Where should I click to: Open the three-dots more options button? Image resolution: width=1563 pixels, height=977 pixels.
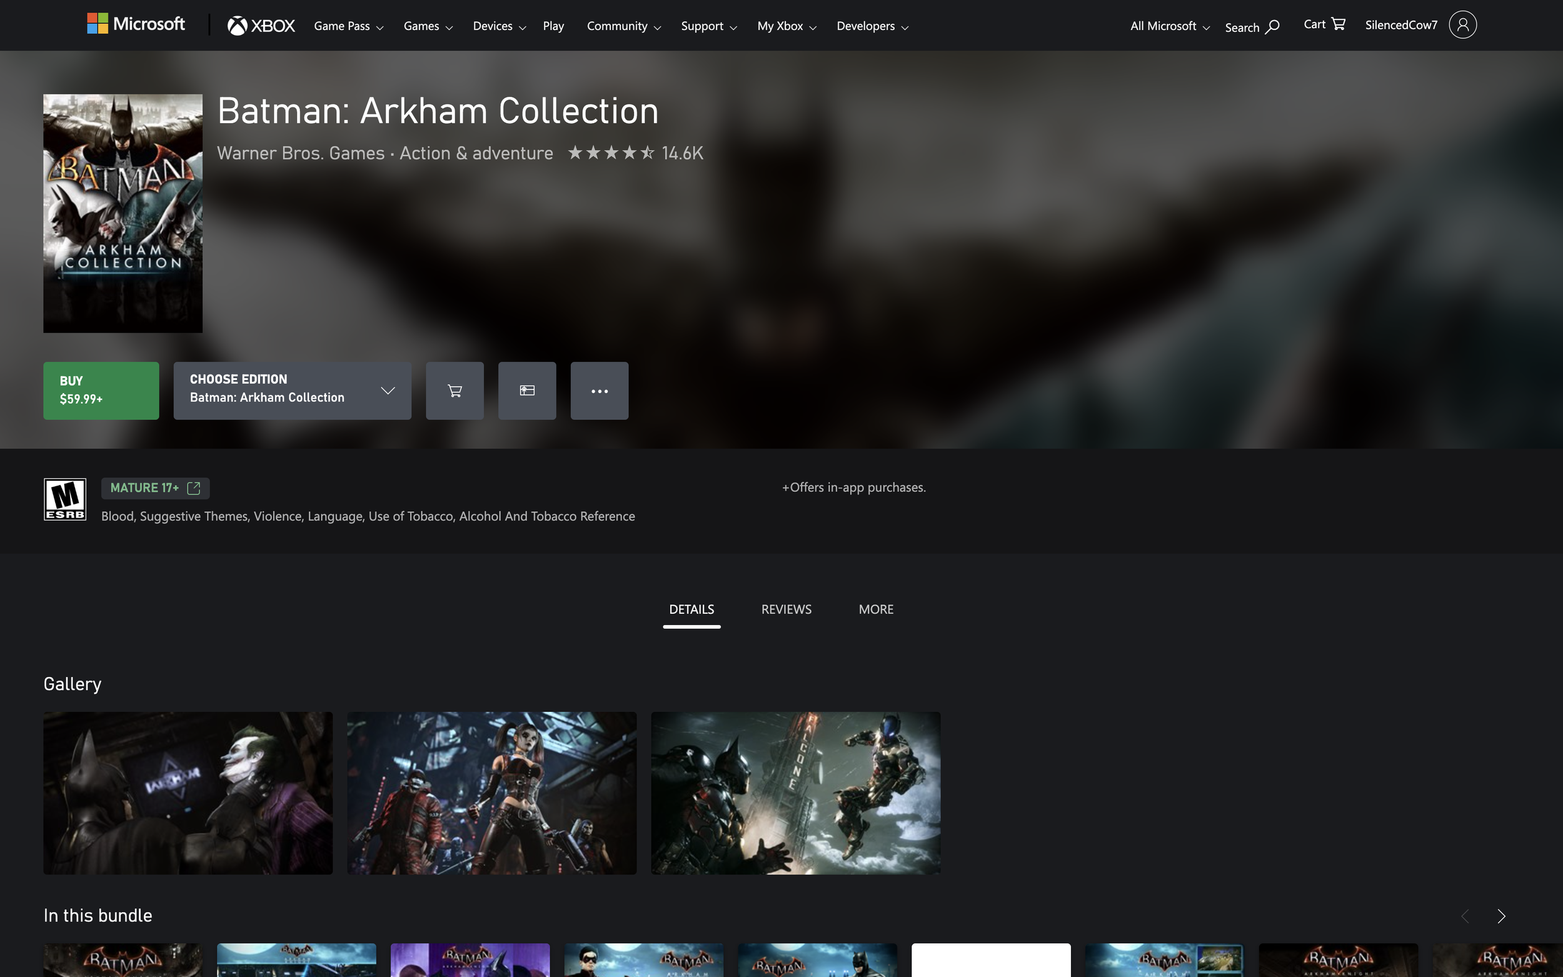point(599,390)
